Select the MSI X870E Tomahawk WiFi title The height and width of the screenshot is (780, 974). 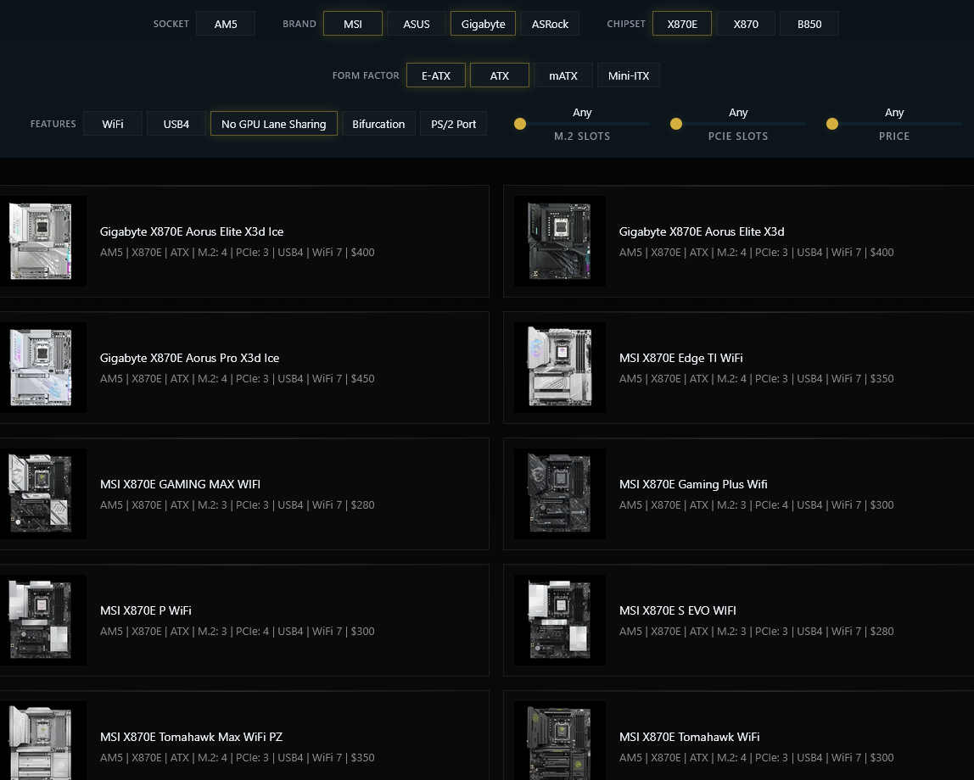(x=690, y=737)
